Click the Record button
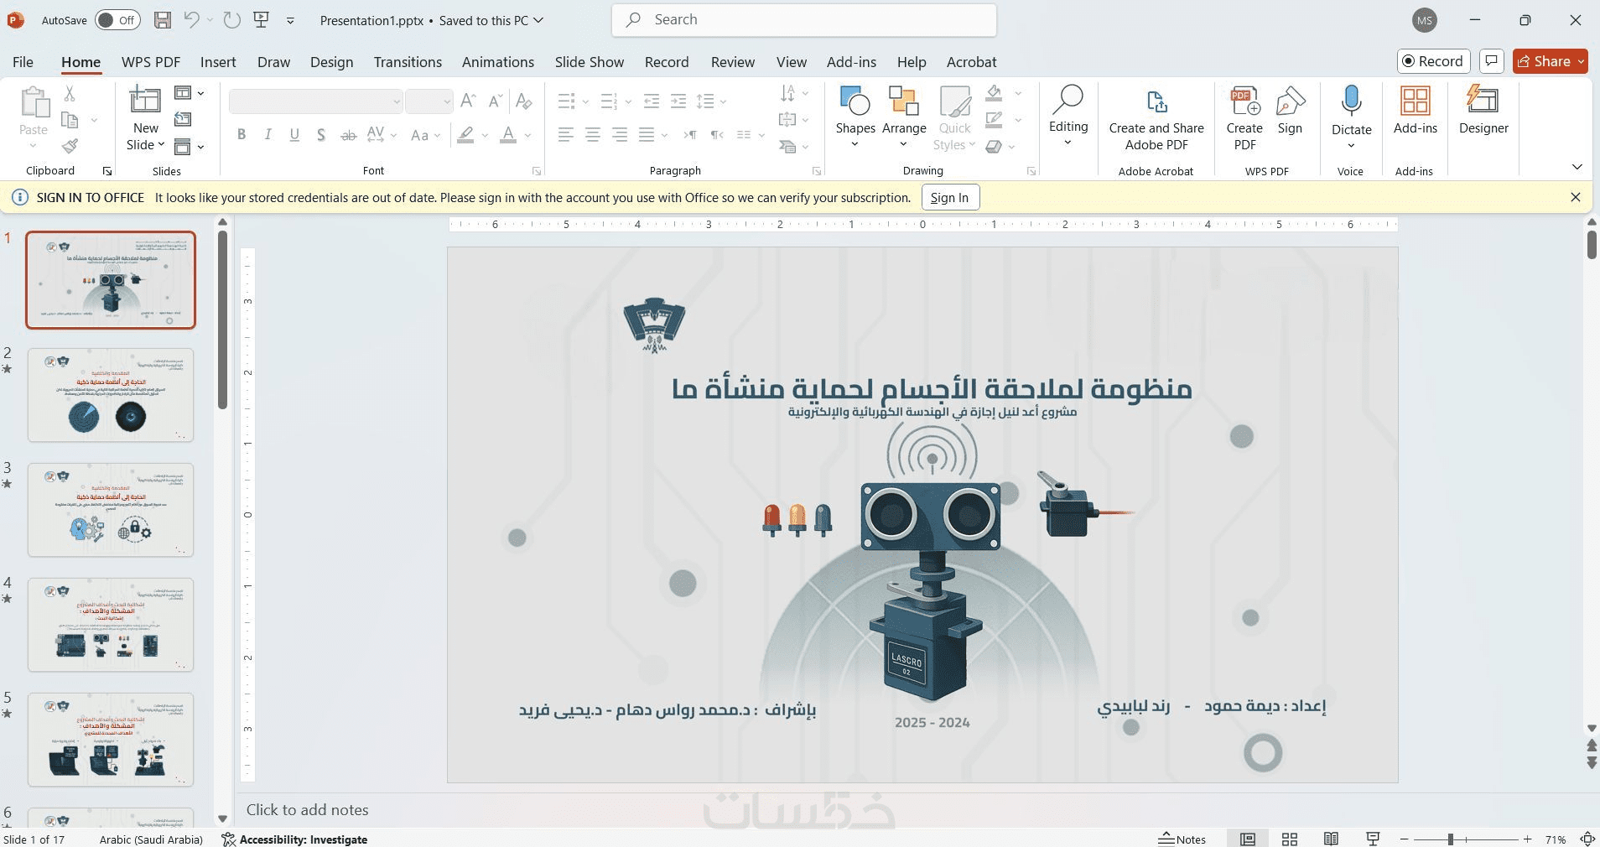1600x847 pixels. click(x=1433, y=61)
